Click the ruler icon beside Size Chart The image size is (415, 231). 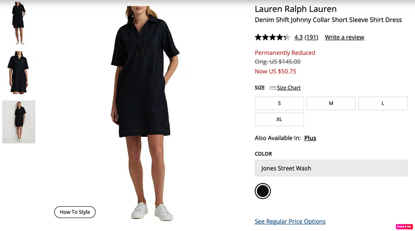point(273,88)
